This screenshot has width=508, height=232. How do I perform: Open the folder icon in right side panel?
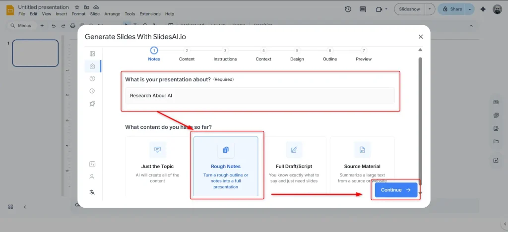496,141
